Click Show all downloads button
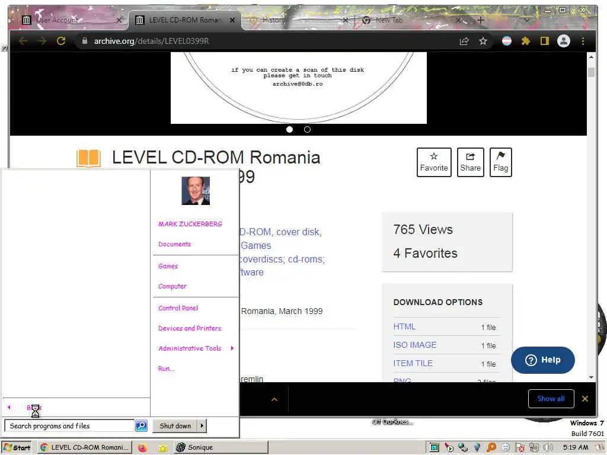Viewport: 607px width, 455px height. (x=551, y=399)
